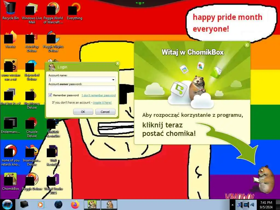Click the volume tray icon
Screen dimensions: 280x210
[252, 205]
